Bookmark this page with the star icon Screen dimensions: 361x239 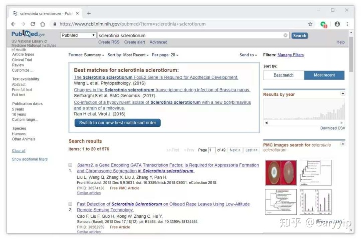pyautogui.click(x=310, y=24)
